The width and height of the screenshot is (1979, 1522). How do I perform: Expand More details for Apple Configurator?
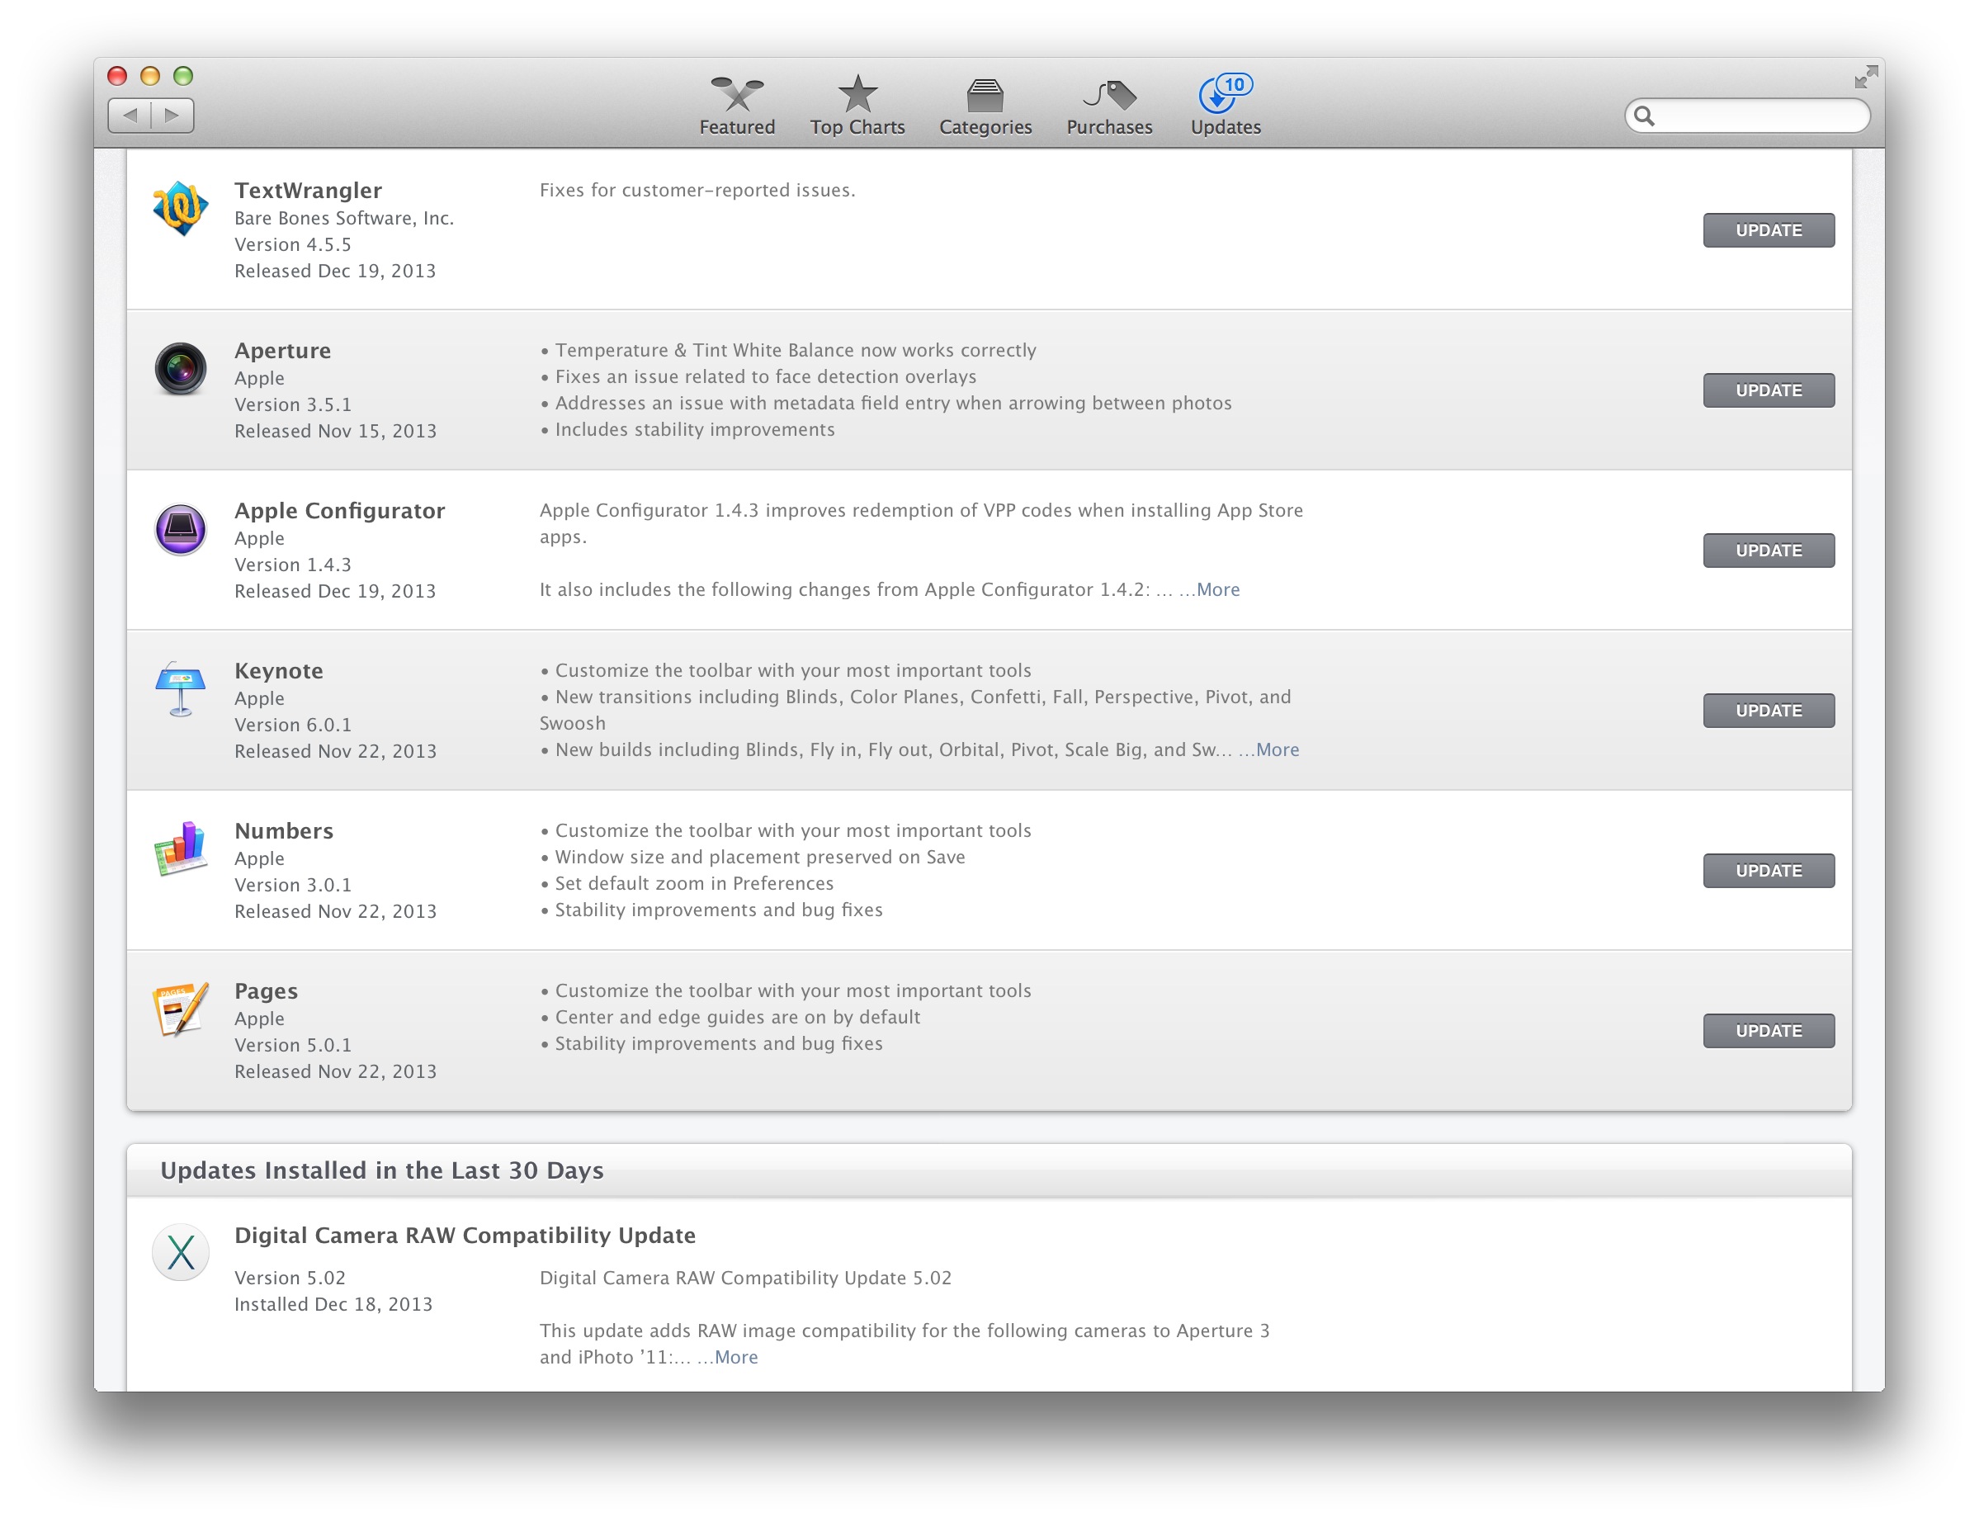(1217, 588)
